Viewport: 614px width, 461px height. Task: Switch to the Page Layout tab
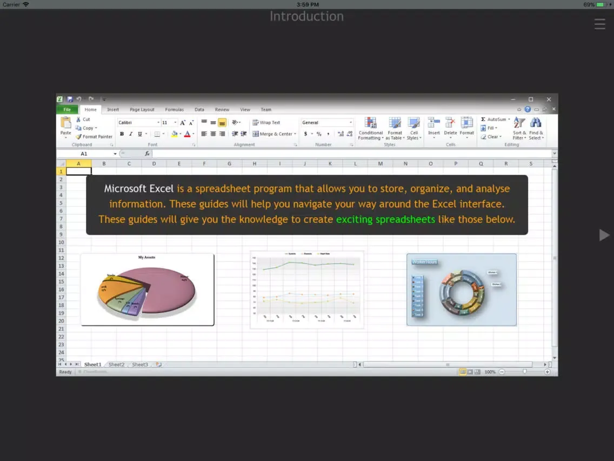point(142,110)
